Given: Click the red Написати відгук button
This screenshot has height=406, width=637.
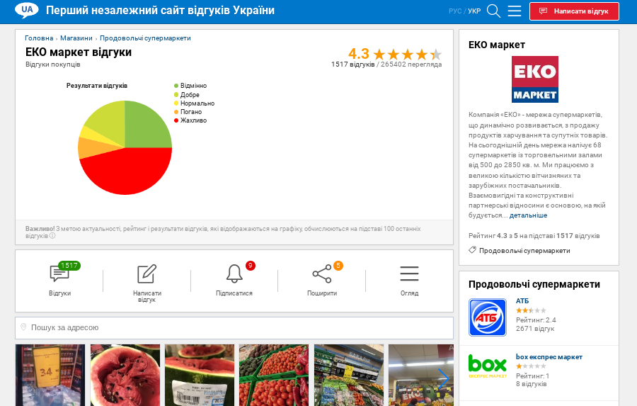Looking at the screenshot, I should pos(574,11).
